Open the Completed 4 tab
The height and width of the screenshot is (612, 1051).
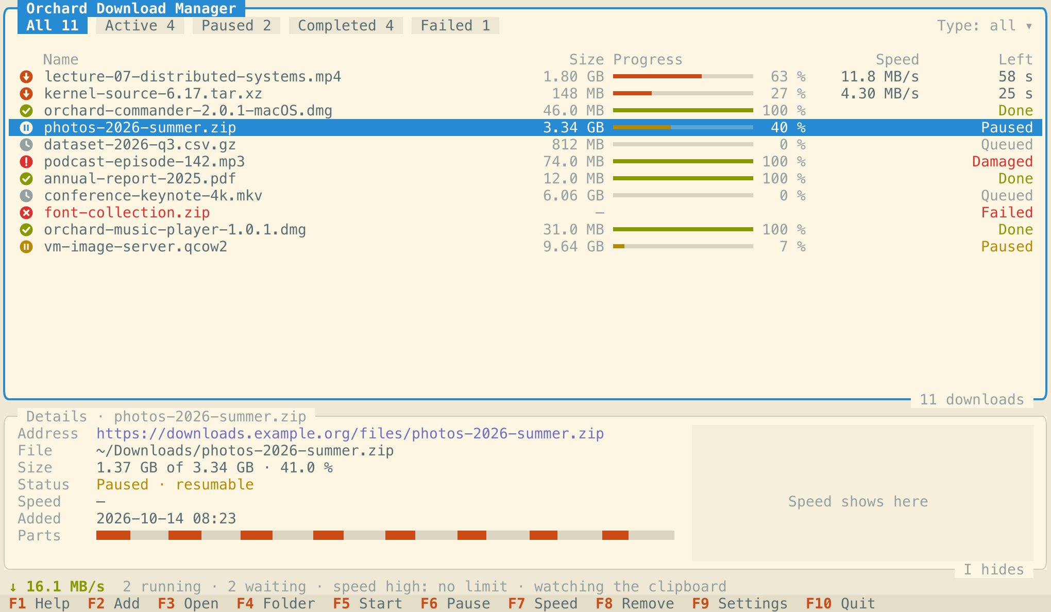(346, 25)
